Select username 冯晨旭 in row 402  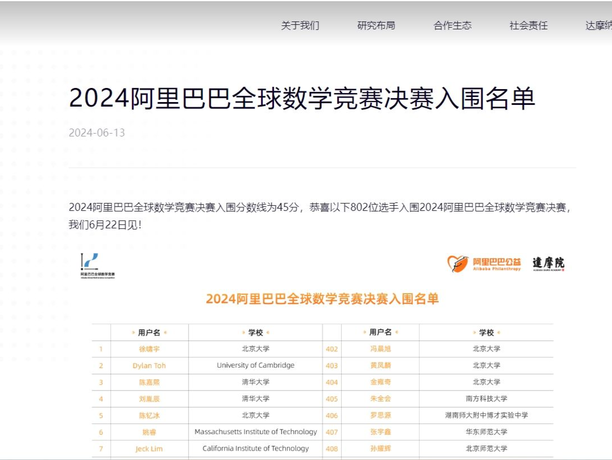(x=381, y=349)
